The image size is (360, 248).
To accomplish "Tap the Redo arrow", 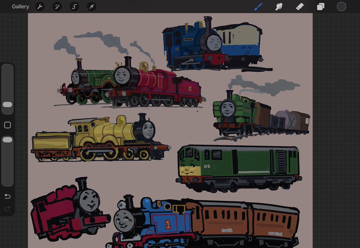I will click(7, 209).
